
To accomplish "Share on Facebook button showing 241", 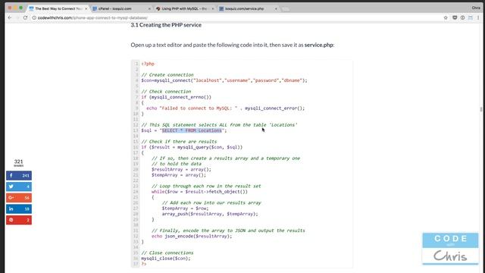I will click(19, 175).
